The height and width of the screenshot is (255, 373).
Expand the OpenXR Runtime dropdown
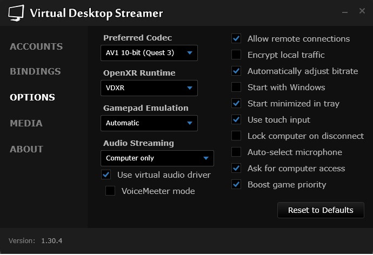149,88
